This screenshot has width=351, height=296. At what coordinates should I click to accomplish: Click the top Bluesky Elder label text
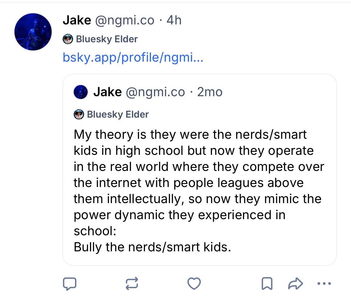click(x=107, y=39)
